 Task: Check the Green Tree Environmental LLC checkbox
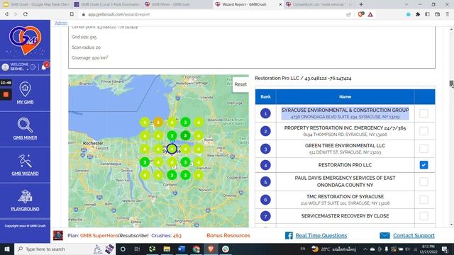423,149
